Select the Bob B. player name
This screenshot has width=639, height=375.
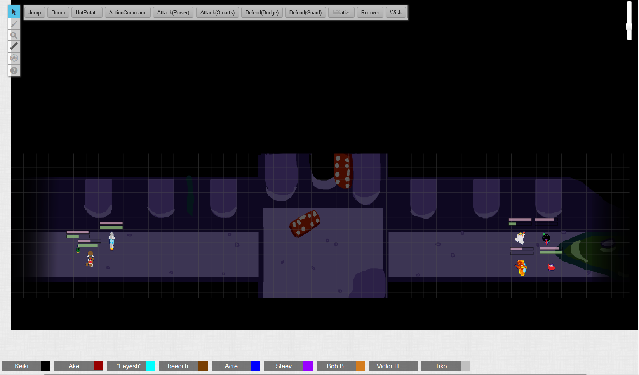tap(336, 366)
